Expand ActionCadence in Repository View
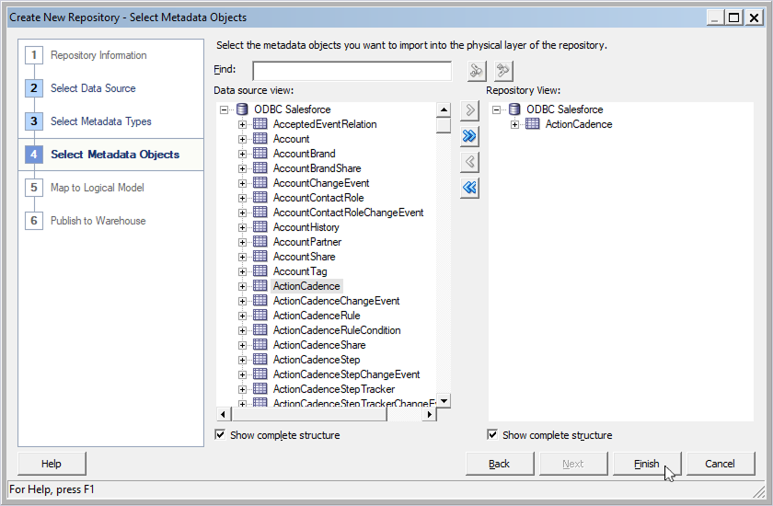773x506 pixels. [x=515, y=124]
